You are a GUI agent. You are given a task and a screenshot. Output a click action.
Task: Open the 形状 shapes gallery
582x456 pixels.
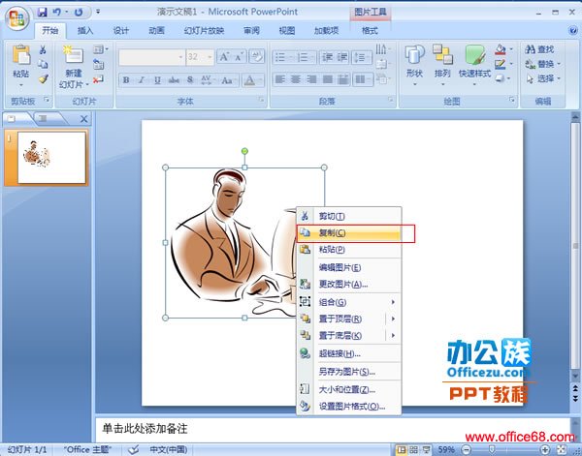click(x=414, y=64)
